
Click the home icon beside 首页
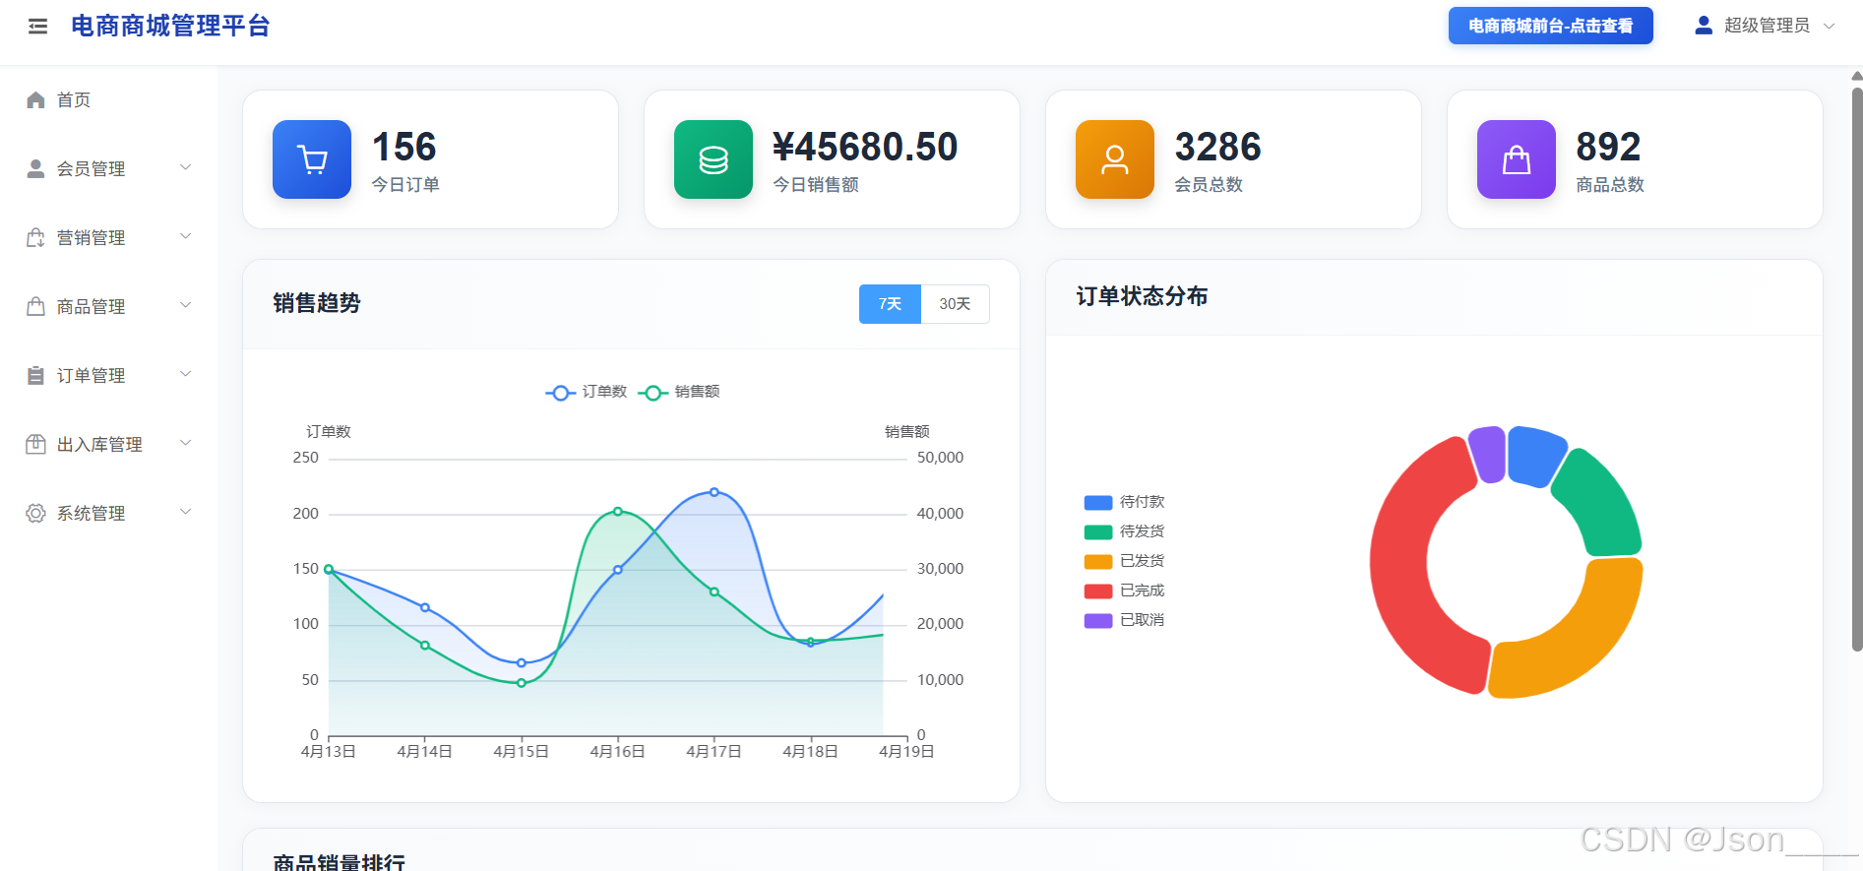pos(36,99)
